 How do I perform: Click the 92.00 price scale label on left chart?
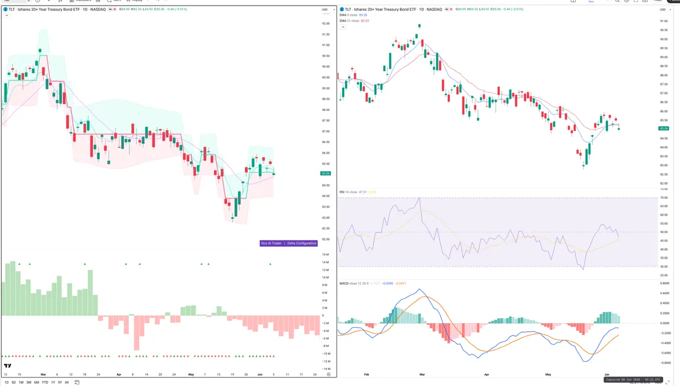coord(325,23)
